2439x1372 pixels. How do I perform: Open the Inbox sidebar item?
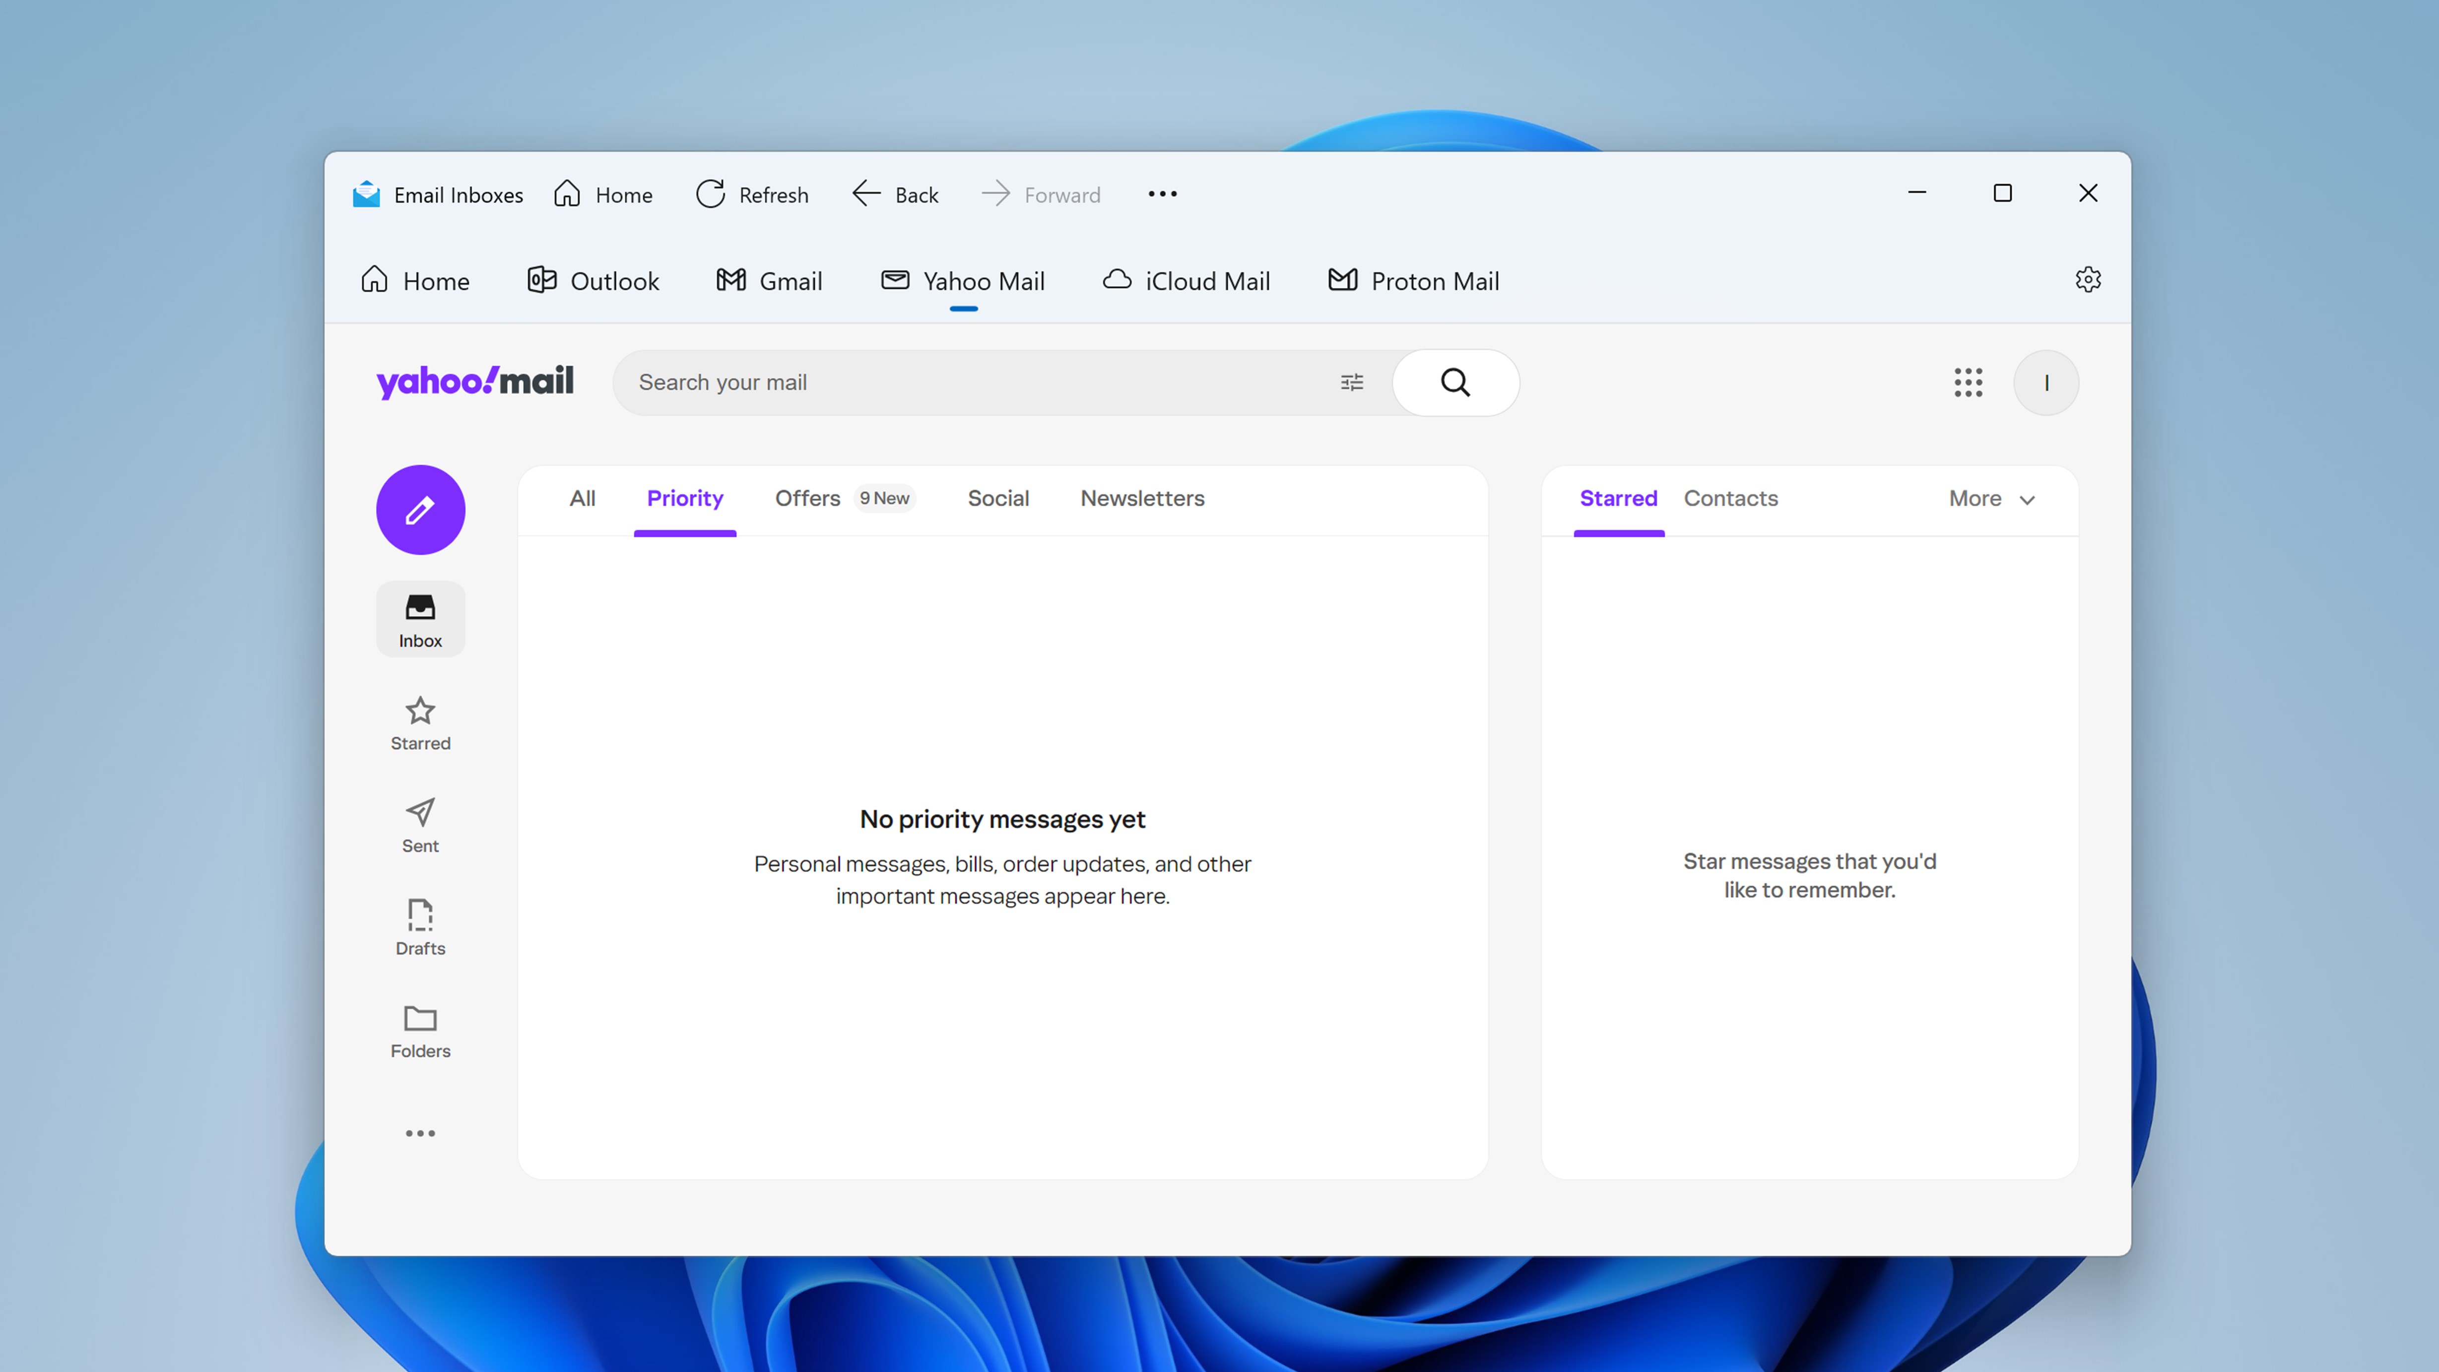click(x=420, y=619)
